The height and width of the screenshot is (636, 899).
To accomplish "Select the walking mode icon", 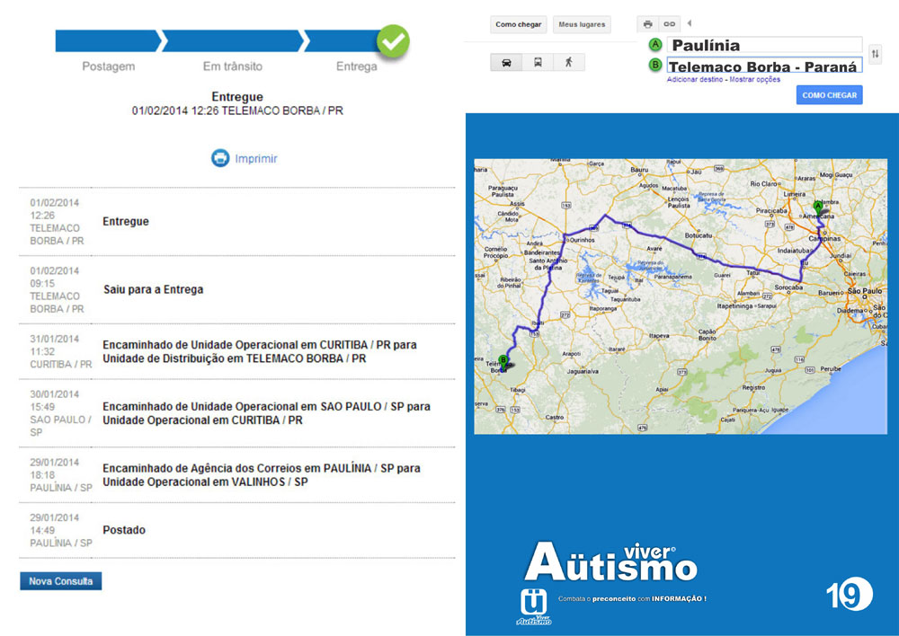I will pos(568,63).
